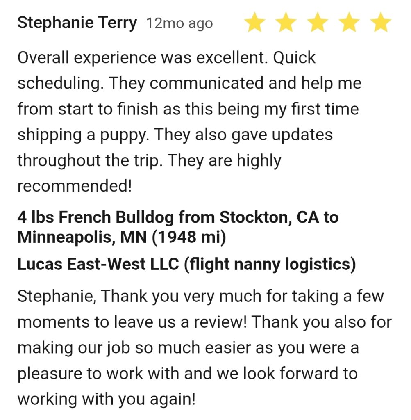Click 'Stephanie, Thank you very much' reply opening
Screen dimensions: 411x420
[139, 297]
